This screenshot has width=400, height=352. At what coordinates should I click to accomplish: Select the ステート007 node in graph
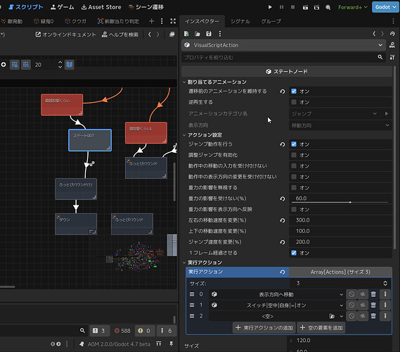(x=90, y=140)
